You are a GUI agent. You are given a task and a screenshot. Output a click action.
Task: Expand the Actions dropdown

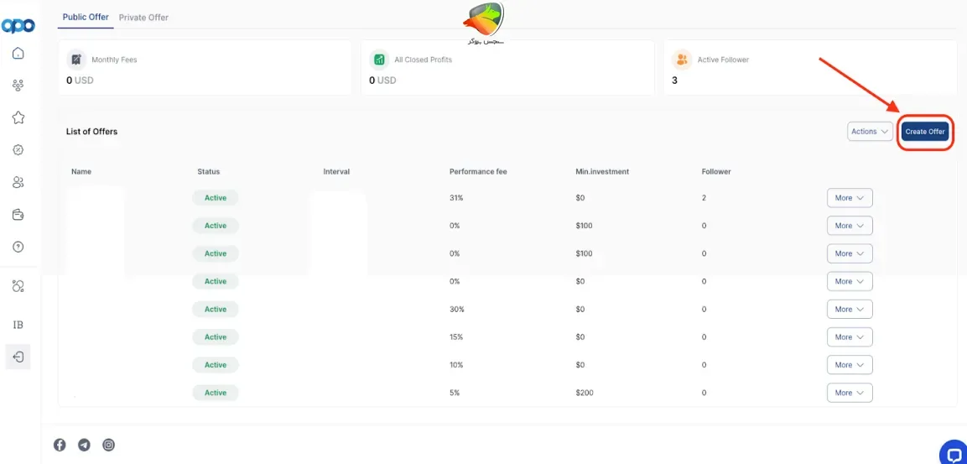click(870, 132)
